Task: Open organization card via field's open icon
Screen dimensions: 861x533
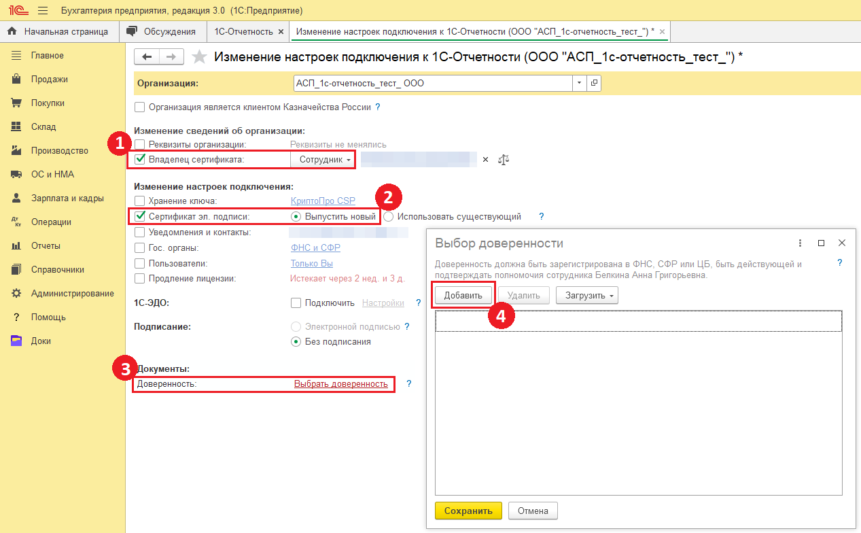Action: (x=594, y=83)
